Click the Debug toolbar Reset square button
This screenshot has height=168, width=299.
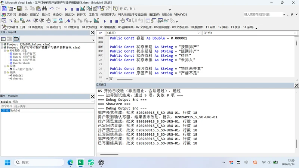click(117, 21)
